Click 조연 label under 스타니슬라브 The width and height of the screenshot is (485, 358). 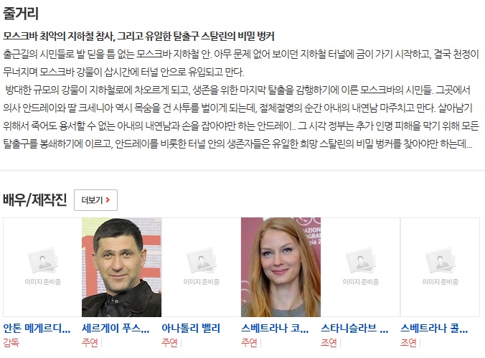(329, 342)
